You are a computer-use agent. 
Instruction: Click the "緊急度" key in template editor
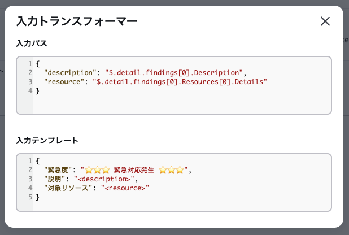pos(59,169)
